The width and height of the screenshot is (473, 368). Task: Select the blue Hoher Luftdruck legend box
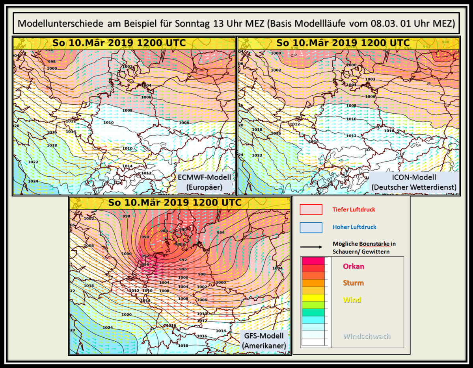[x=311, y=227]
